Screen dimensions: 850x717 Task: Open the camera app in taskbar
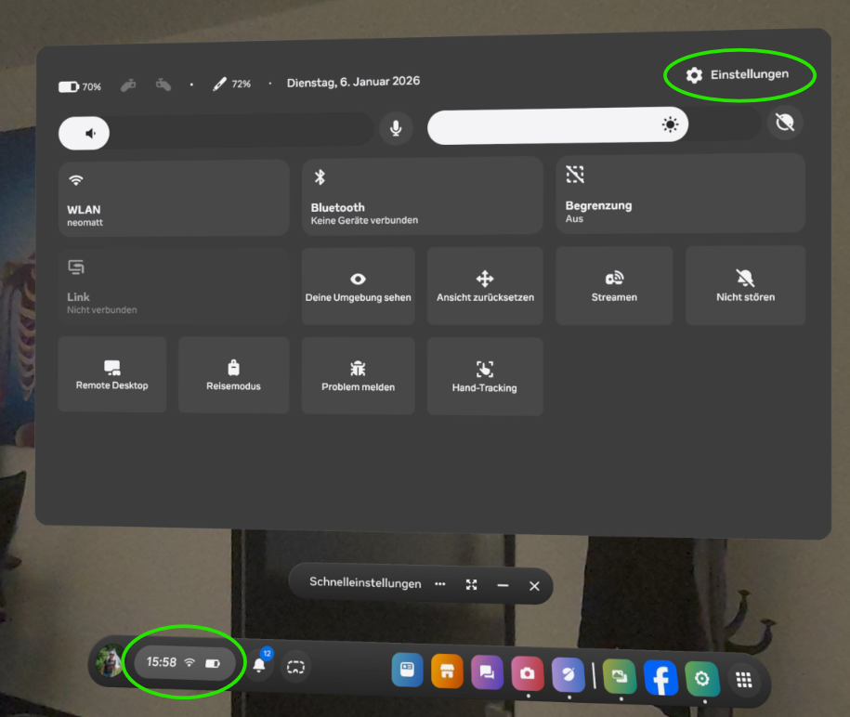[527, 673]
